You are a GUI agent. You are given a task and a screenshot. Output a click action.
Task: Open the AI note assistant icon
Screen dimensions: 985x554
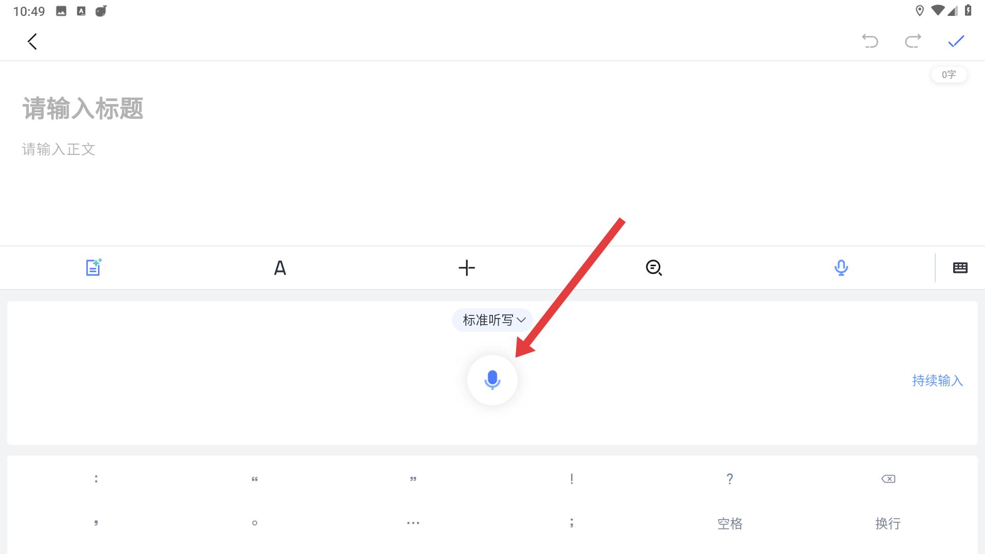[93, 267]
